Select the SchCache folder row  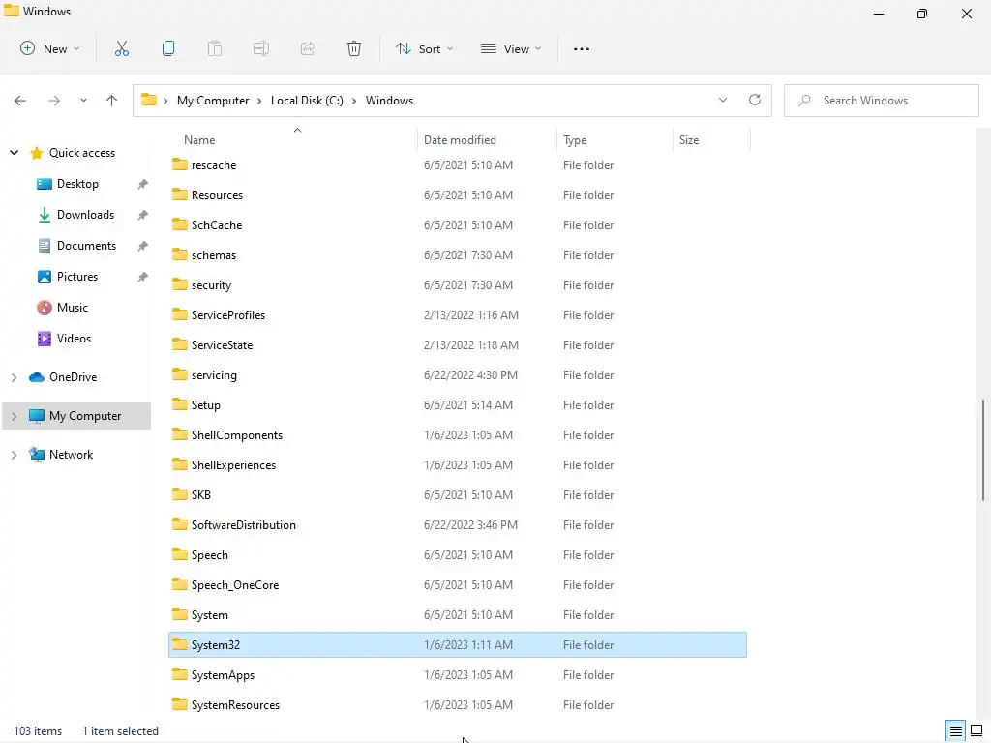(458, 224)
